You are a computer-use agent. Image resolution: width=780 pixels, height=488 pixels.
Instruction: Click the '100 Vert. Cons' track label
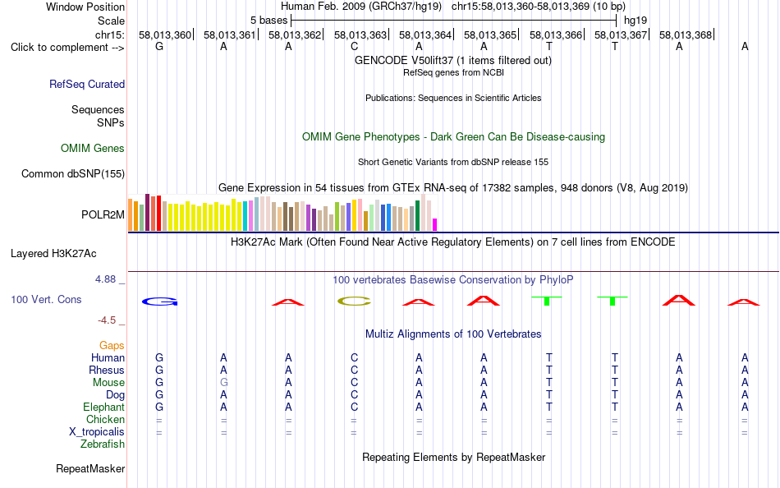click(x=46, y=299)
